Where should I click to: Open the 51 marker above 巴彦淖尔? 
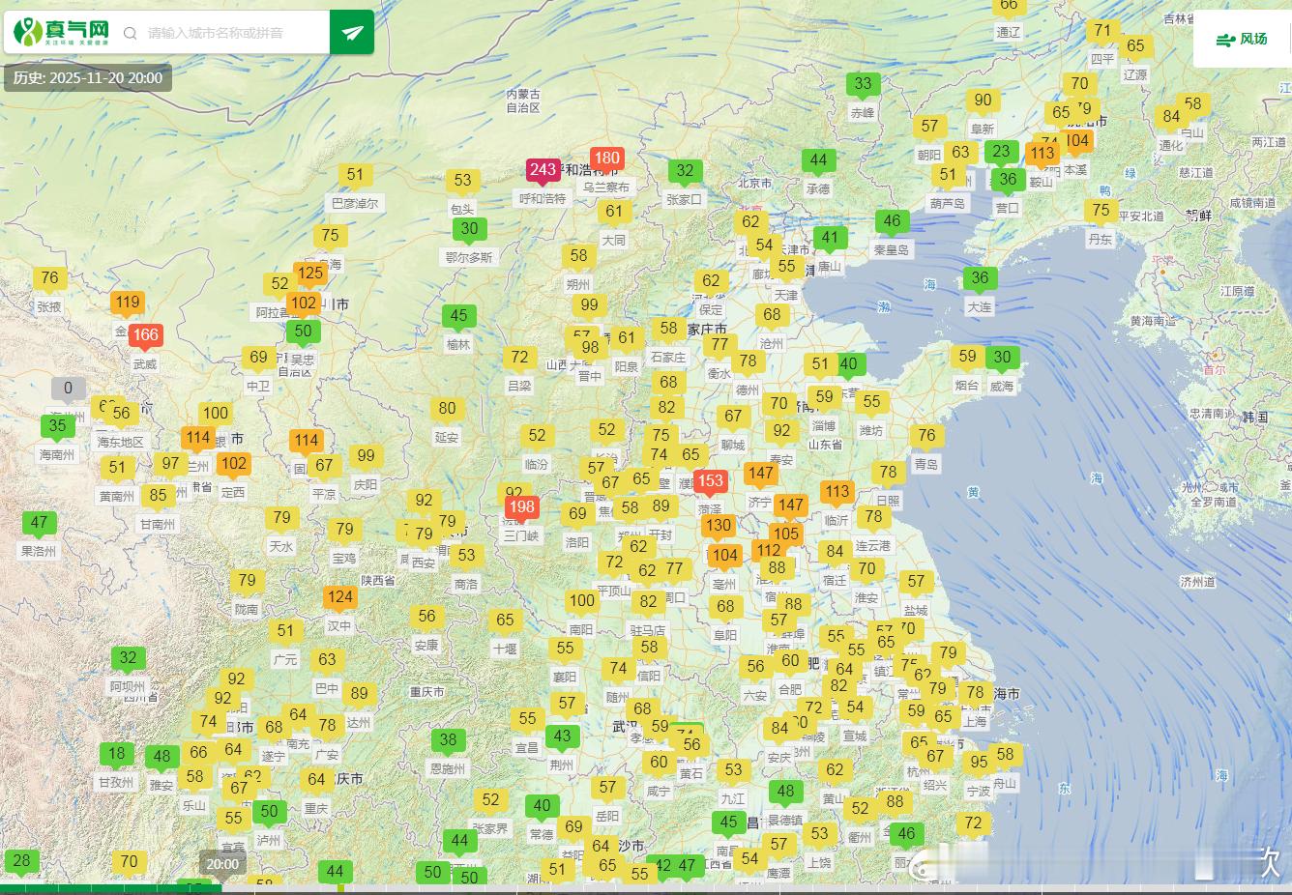tap(355, 175)
